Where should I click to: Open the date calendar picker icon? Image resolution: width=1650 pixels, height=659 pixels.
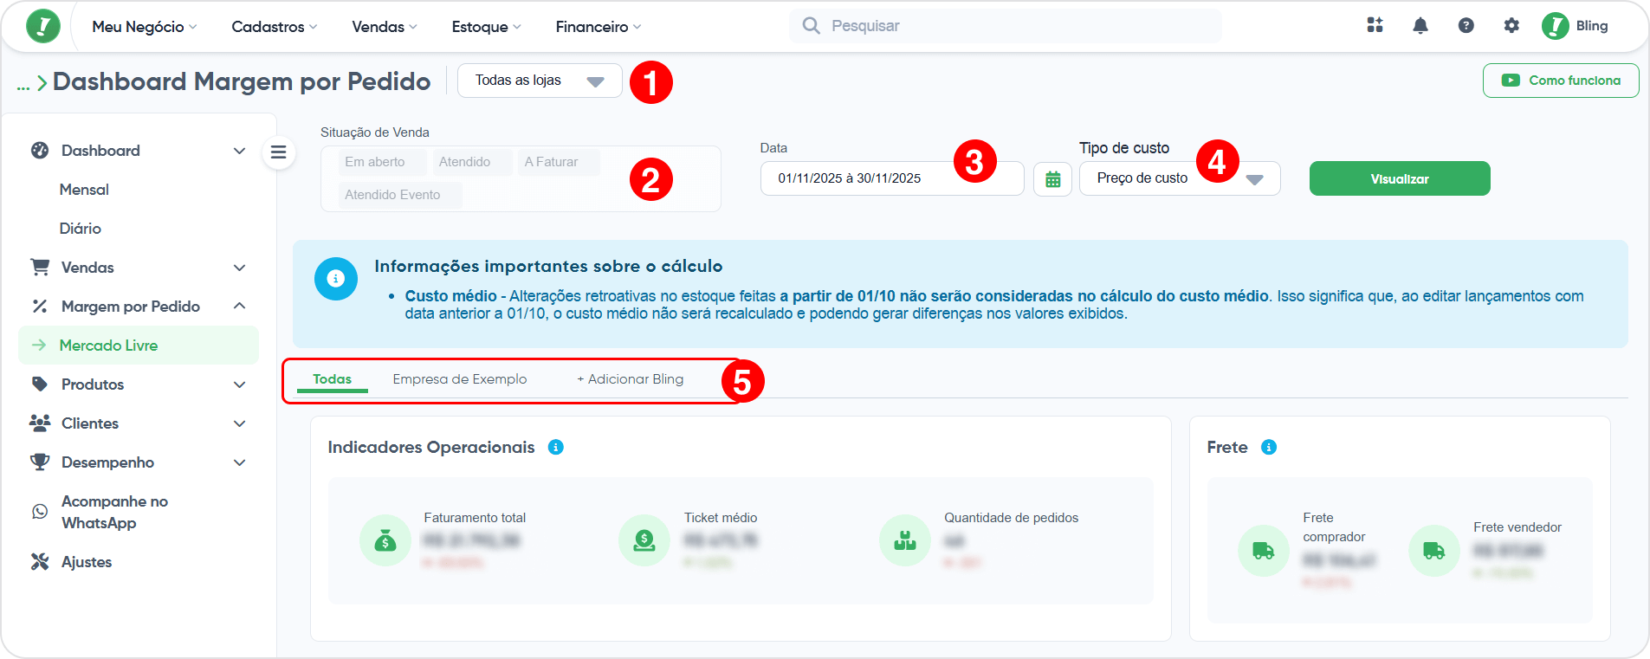click(x=1052, y=179)
